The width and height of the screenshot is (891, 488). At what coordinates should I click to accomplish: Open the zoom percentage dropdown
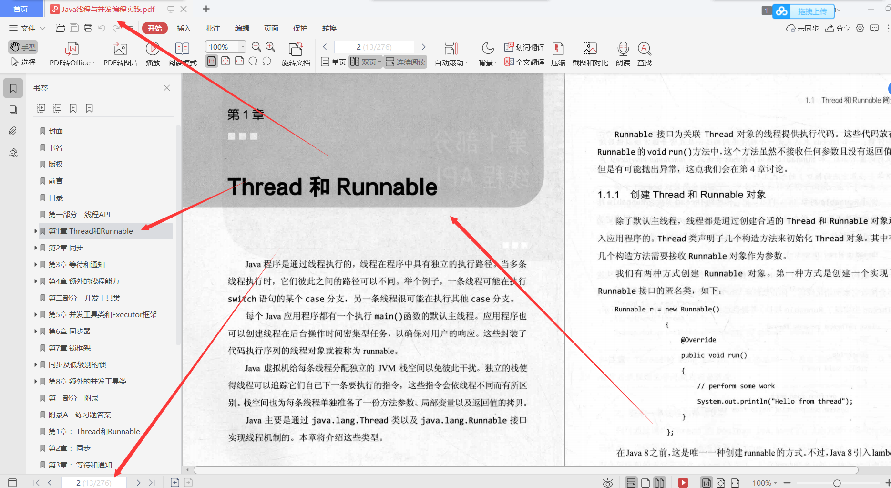[242, 47]
